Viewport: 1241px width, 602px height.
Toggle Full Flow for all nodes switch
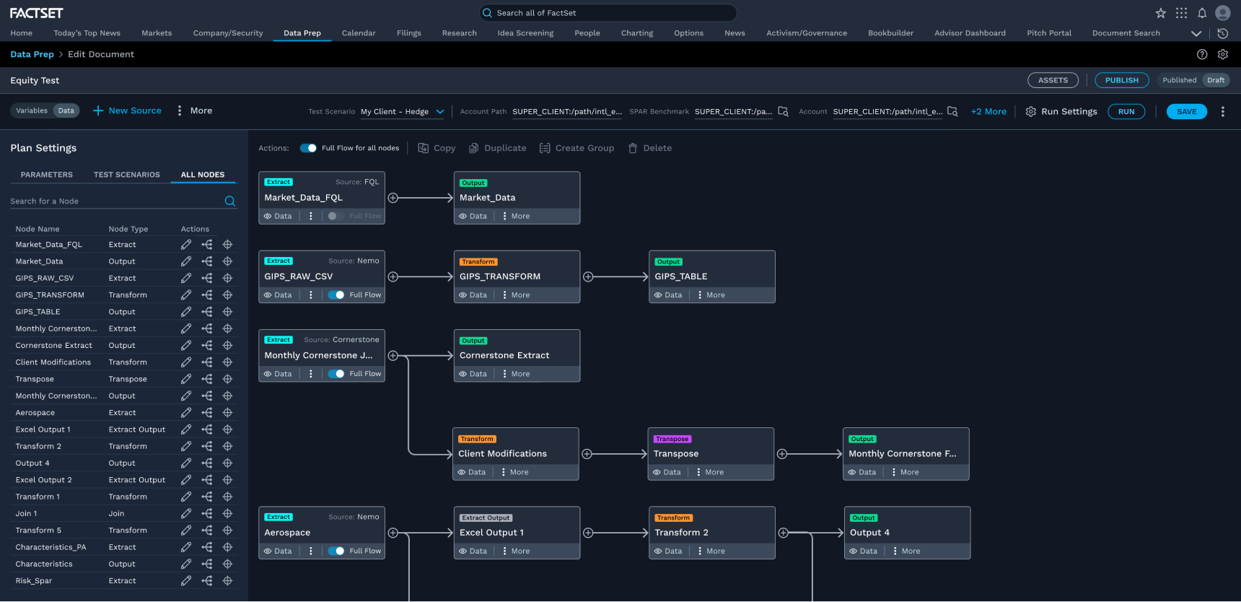[308, 148]
